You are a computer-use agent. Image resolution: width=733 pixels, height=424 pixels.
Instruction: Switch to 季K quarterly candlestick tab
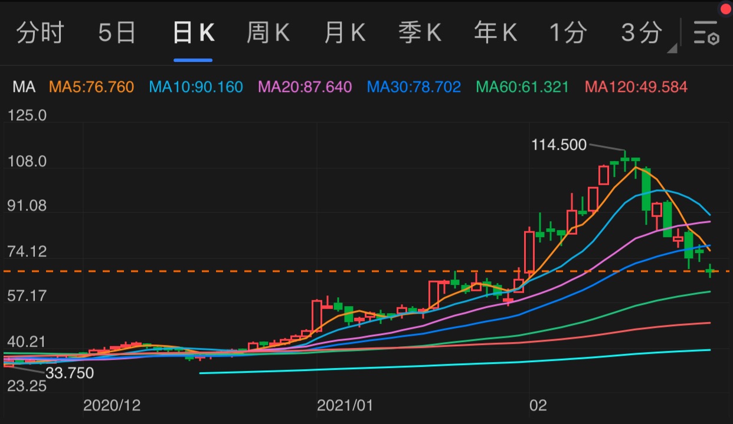[420, 32]
